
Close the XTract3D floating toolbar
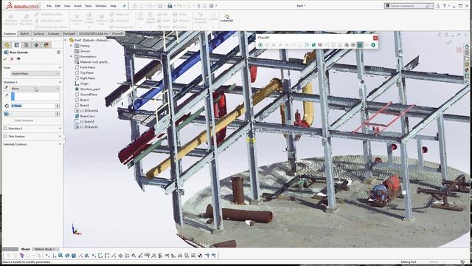tap(375, 38)
